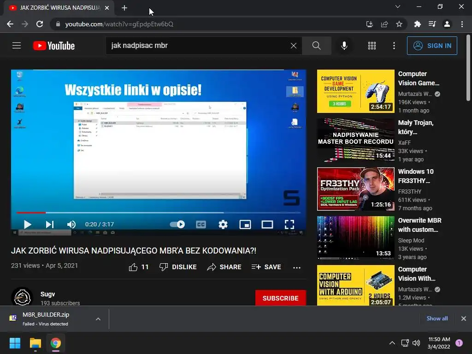472x354 pixels.
Task: Seek on the video progress bar
Action: (159, 212)
